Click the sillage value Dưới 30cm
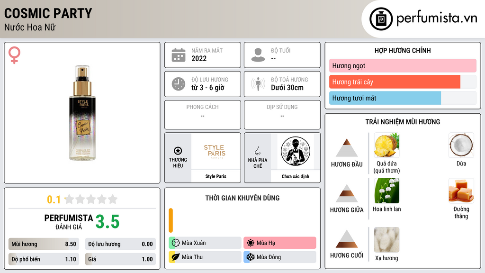The height and width of the screenshot is (273, 485). (287, 88)
